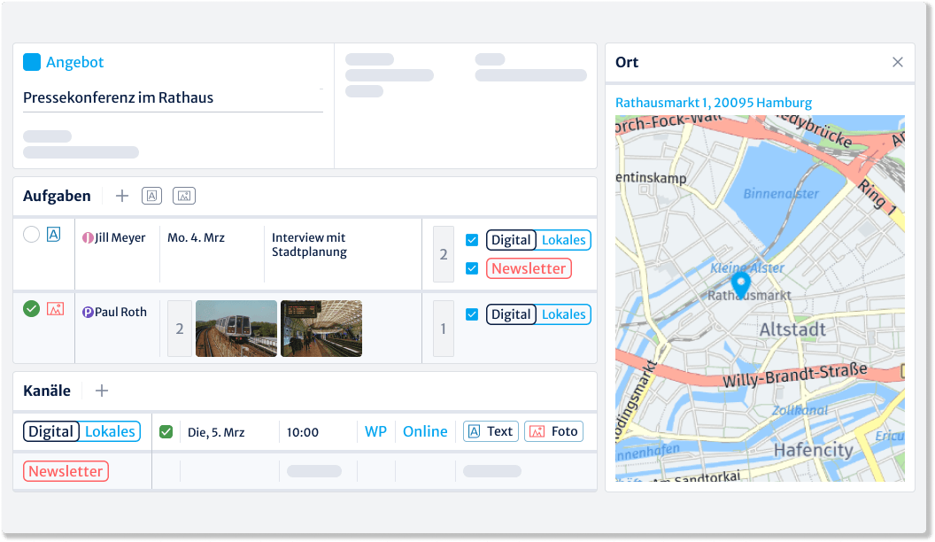Click the photo task icon in Aufgaben header
The height and width of the screenshot is (542, 935).
click(x=183, y=196)
